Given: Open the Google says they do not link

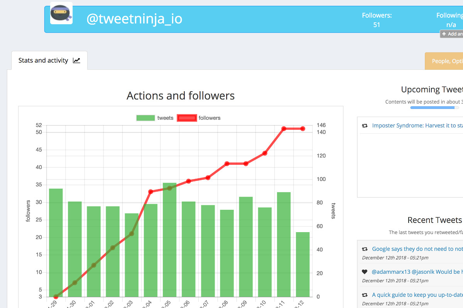Looking at the screenshot, I should 417,249.
